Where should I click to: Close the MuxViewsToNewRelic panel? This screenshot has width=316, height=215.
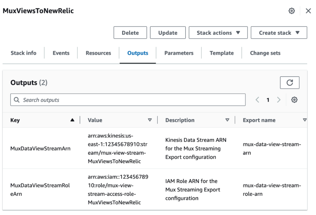pyautogui.click(x=308, y=11)
